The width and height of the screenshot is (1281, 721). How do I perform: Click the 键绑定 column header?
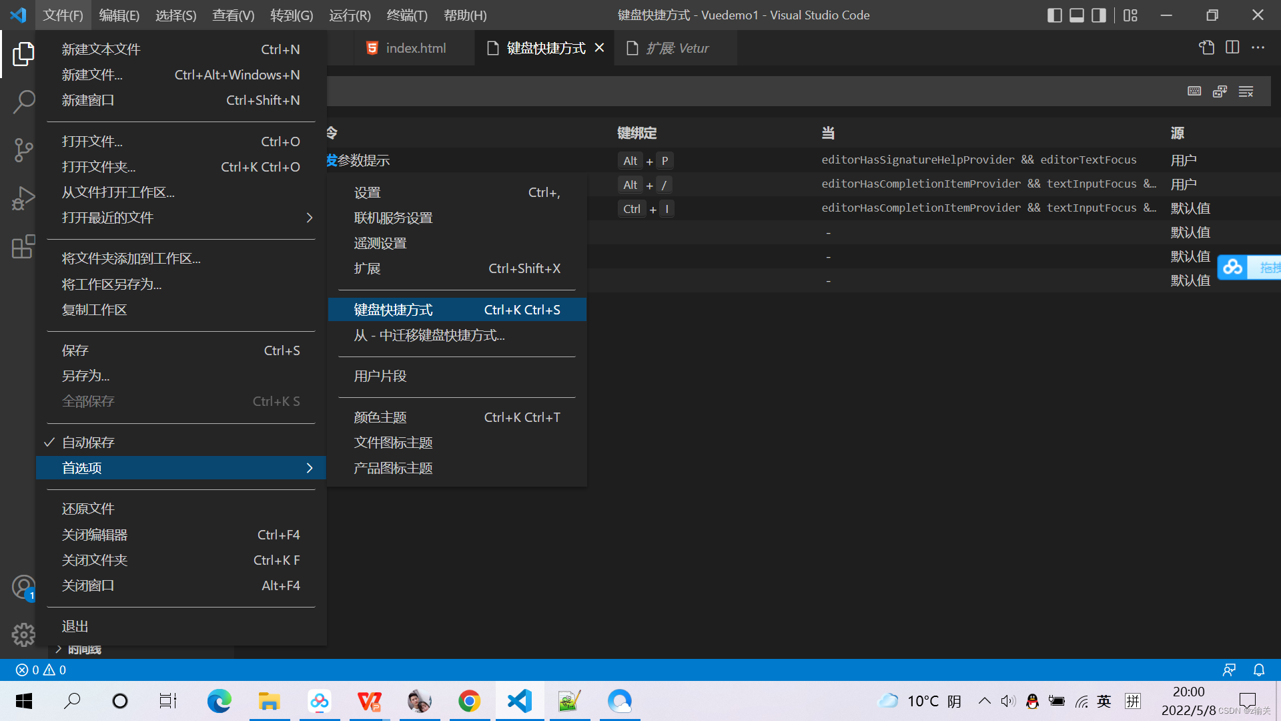(x=636, y=133)
